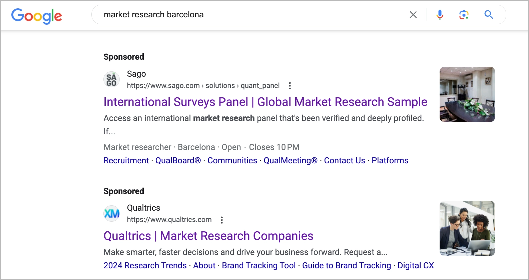Click the 'Closes 10 PM' hours text
529x280 pixels.
(x=274, y=147)
